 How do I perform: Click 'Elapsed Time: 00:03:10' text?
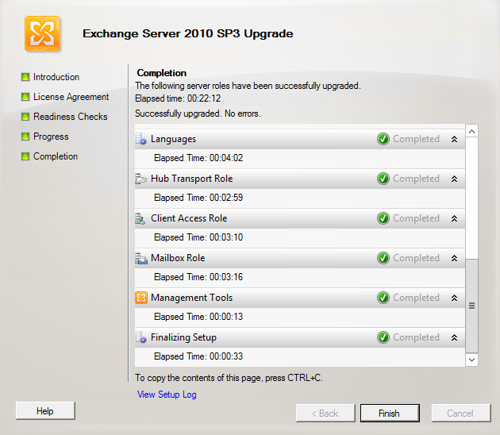[198, 237]
